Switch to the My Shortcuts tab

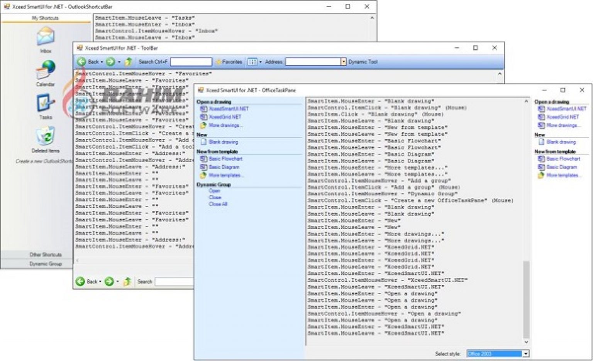[x=45, y=17]
